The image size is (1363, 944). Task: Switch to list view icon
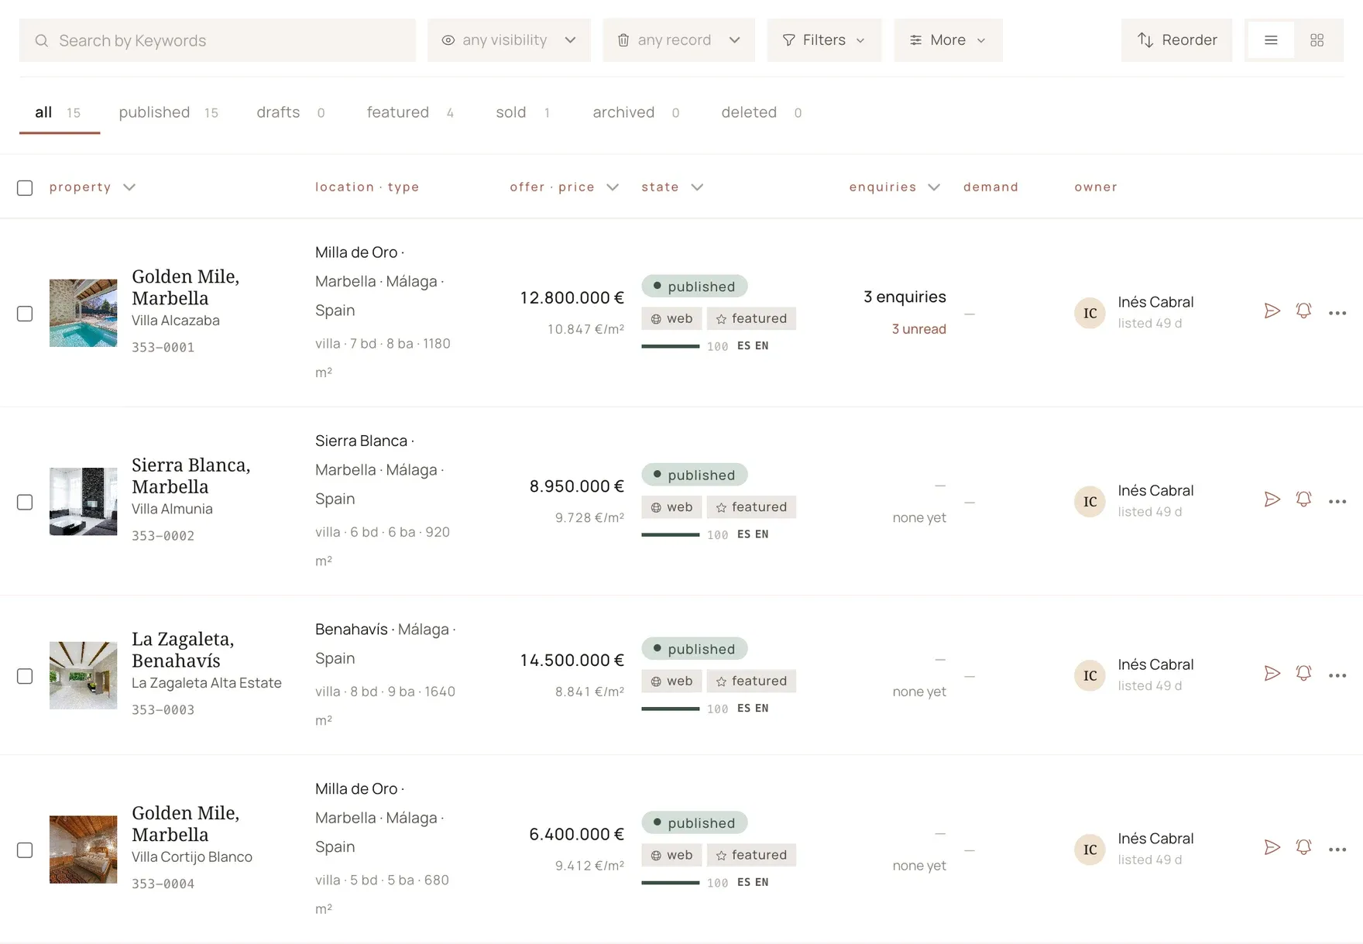[x=1270, y=40]
